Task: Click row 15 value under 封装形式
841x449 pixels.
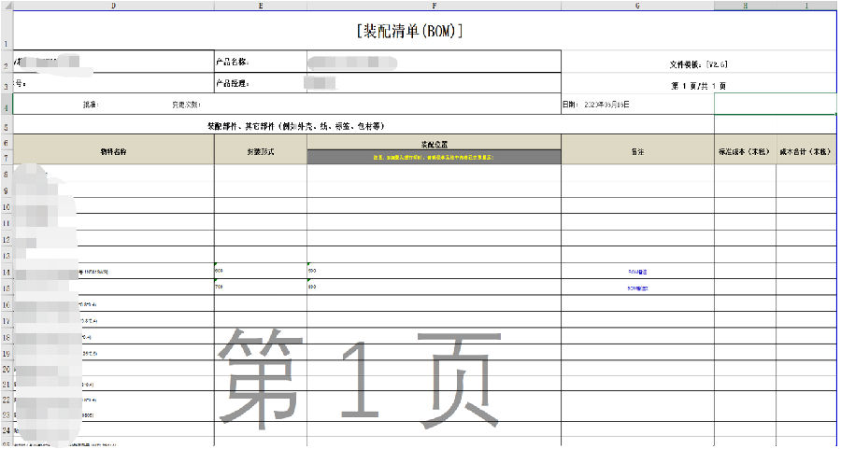Action: point(219,288)
